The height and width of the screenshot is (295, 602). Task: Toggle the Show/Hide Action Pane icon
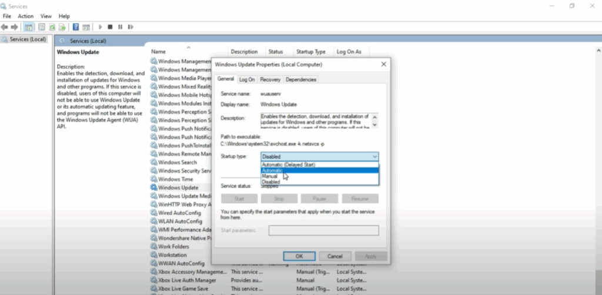86,27
